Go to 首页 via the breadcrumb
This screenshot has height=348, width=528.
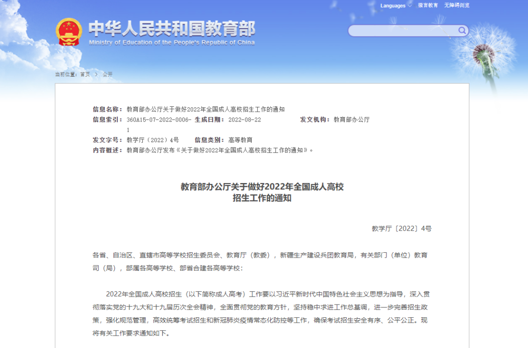click(x=86, y=74)
